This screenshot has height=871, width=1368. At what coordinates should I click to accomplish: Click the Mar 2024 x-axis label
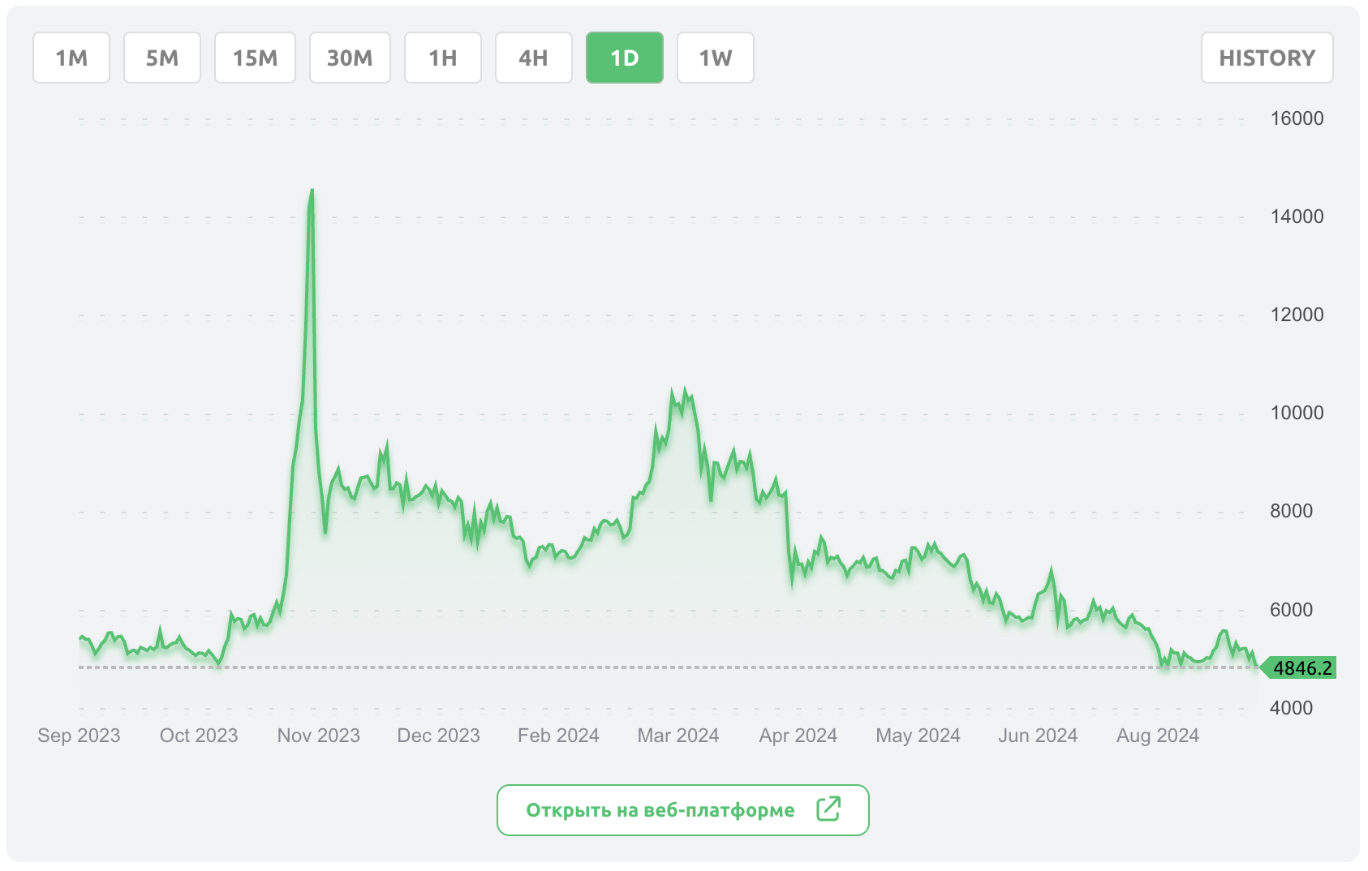tap(678, 736)
